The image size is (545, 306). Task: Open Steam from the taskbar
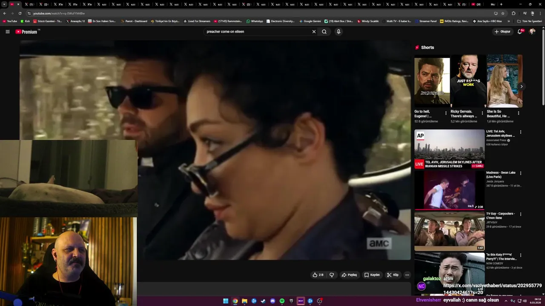tap(263, 301)
